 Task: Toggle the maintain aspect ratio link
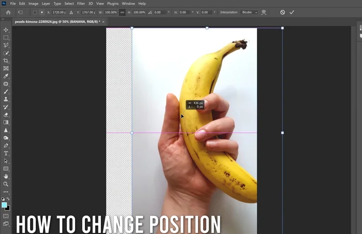click(122, 12)
